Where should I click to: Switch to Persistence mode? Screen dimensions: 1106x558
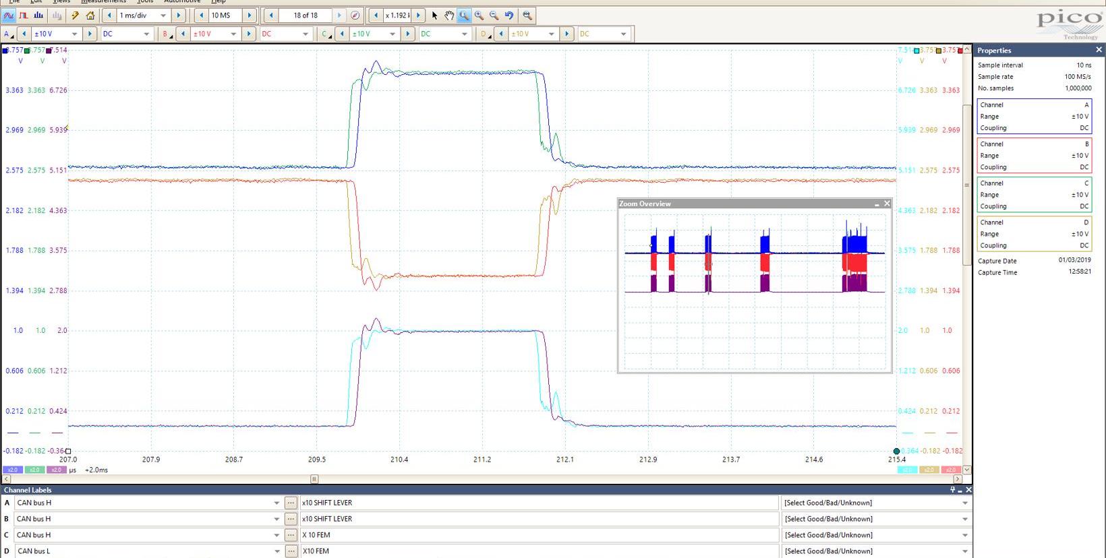tap(24, 15)
